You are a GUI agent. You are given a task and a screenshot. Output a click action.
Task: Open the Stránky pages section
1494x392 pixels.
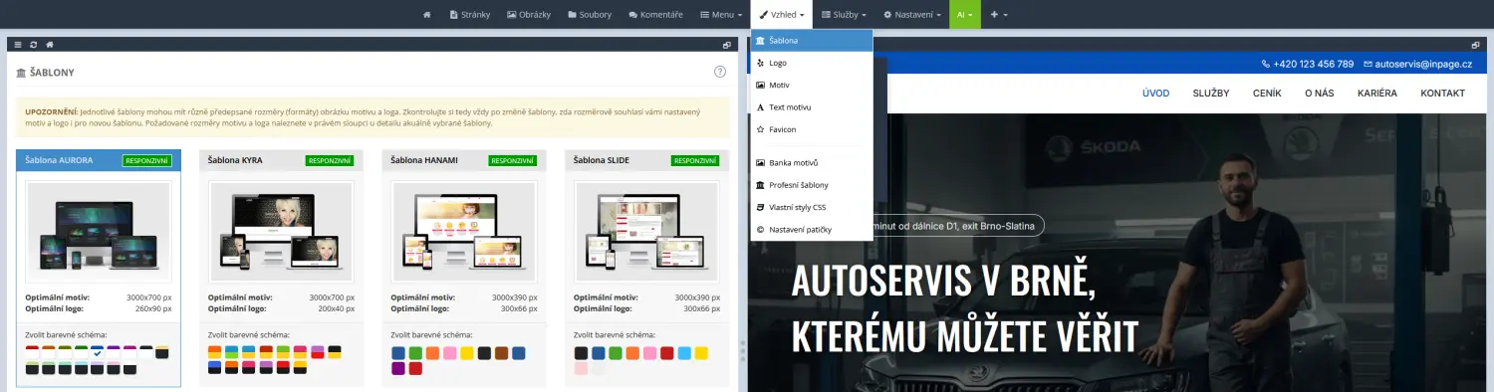470,15
